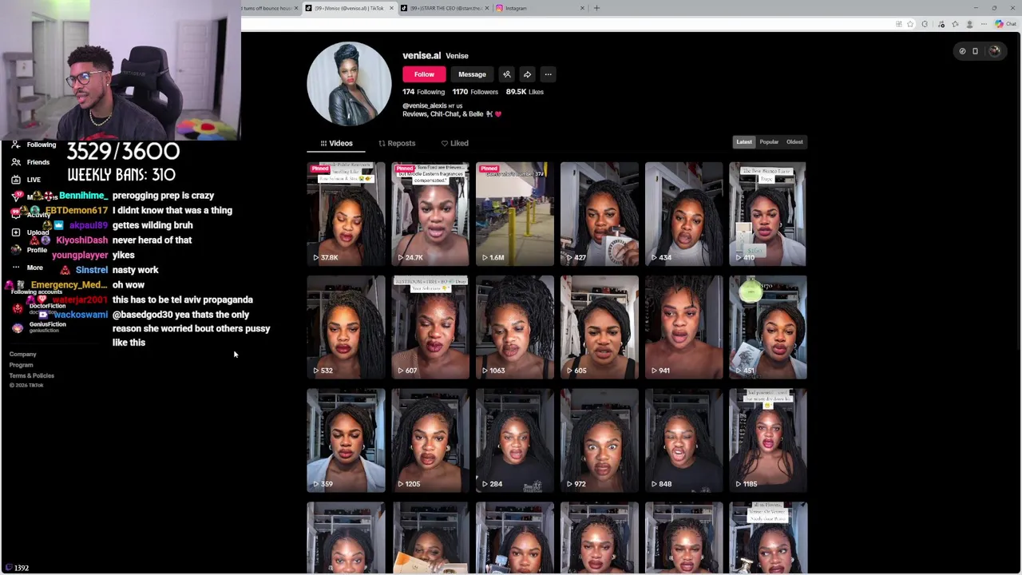Click the Twitch viewer count icon

pyautogui.click(x=7, y=568)
